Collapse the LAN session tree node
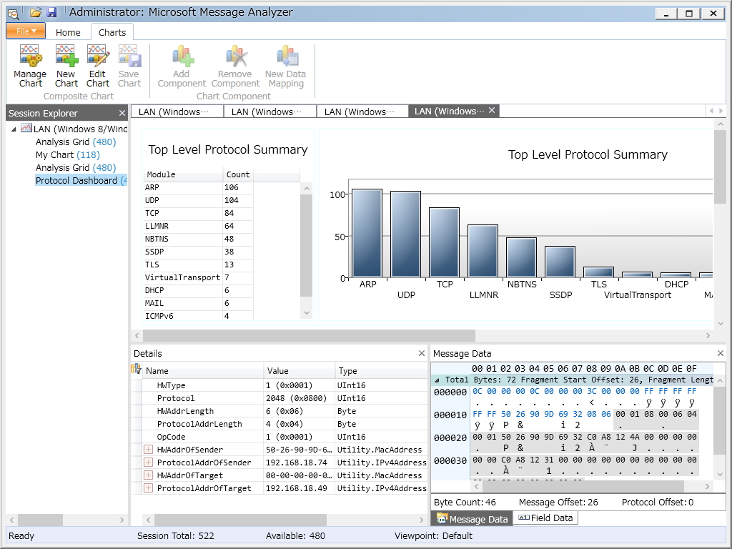Image resolution: width=732 pixels, height=549 pixels. click(x=14, y=129)
